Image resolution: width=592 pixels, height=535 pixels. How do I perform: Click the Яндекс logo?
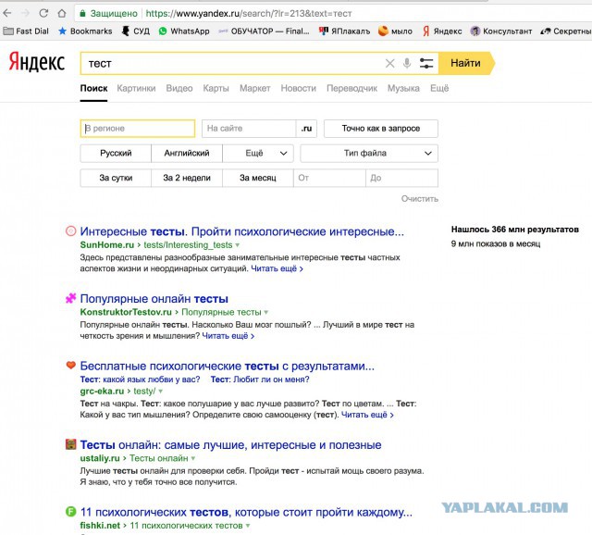[37, 62]
